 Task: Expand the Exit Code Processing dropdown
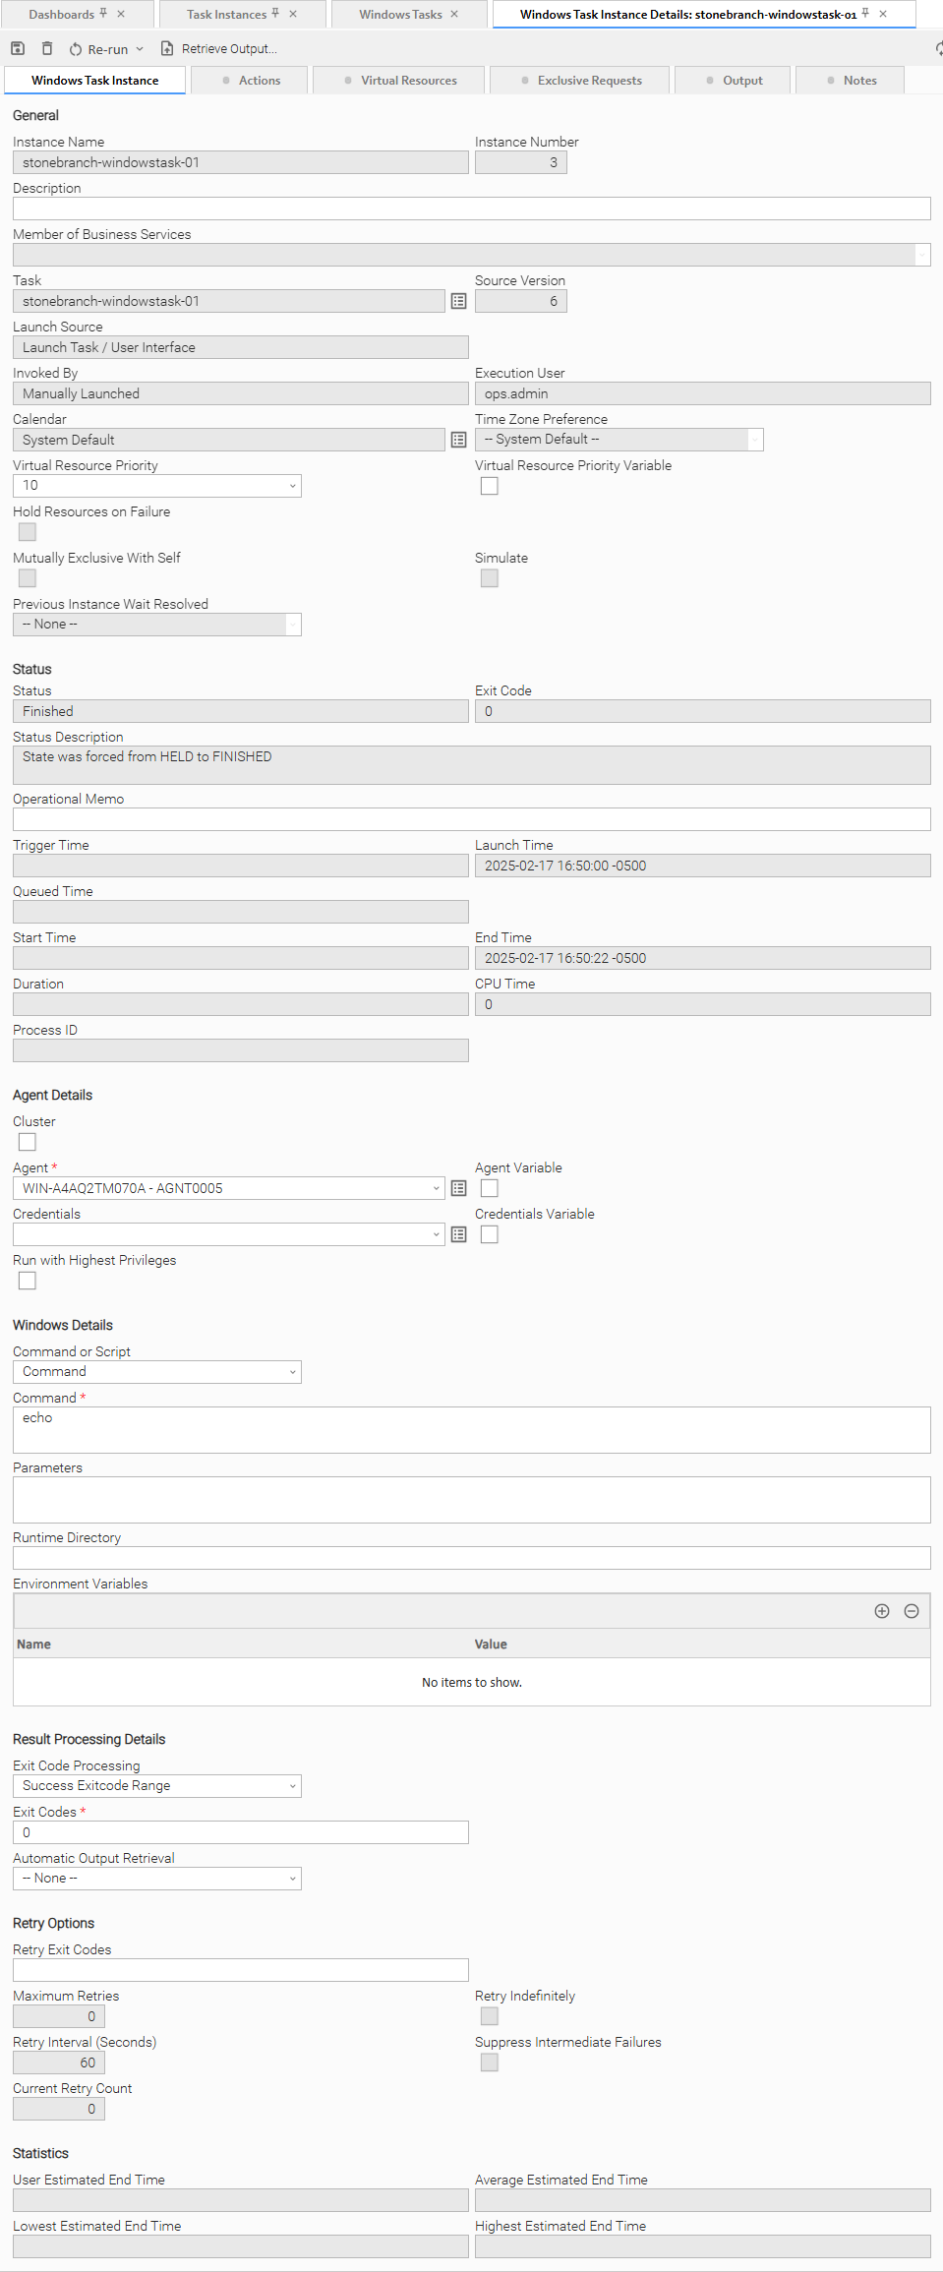[157, 1786]
